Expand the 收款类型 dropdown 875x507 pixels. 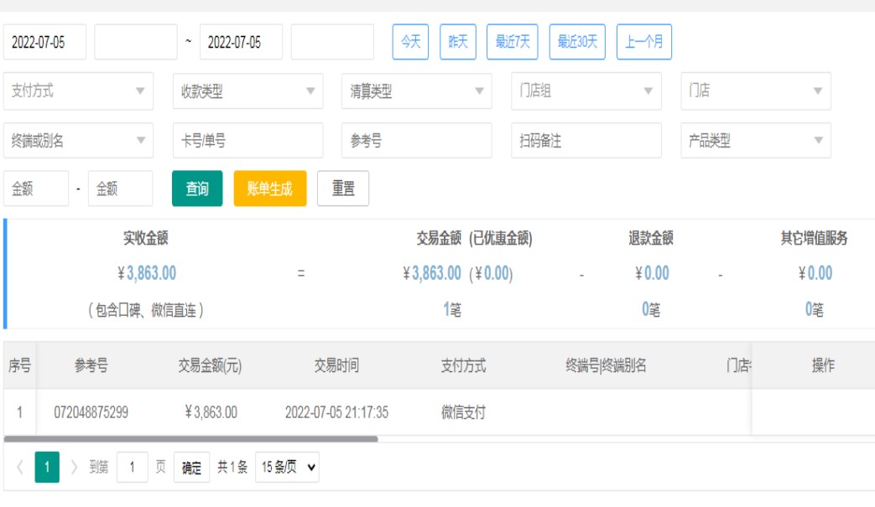pos(247,91)
